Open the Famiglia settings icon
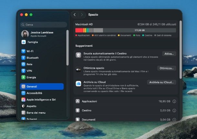This screenshot has width=197, height=139. pos(24,42)
